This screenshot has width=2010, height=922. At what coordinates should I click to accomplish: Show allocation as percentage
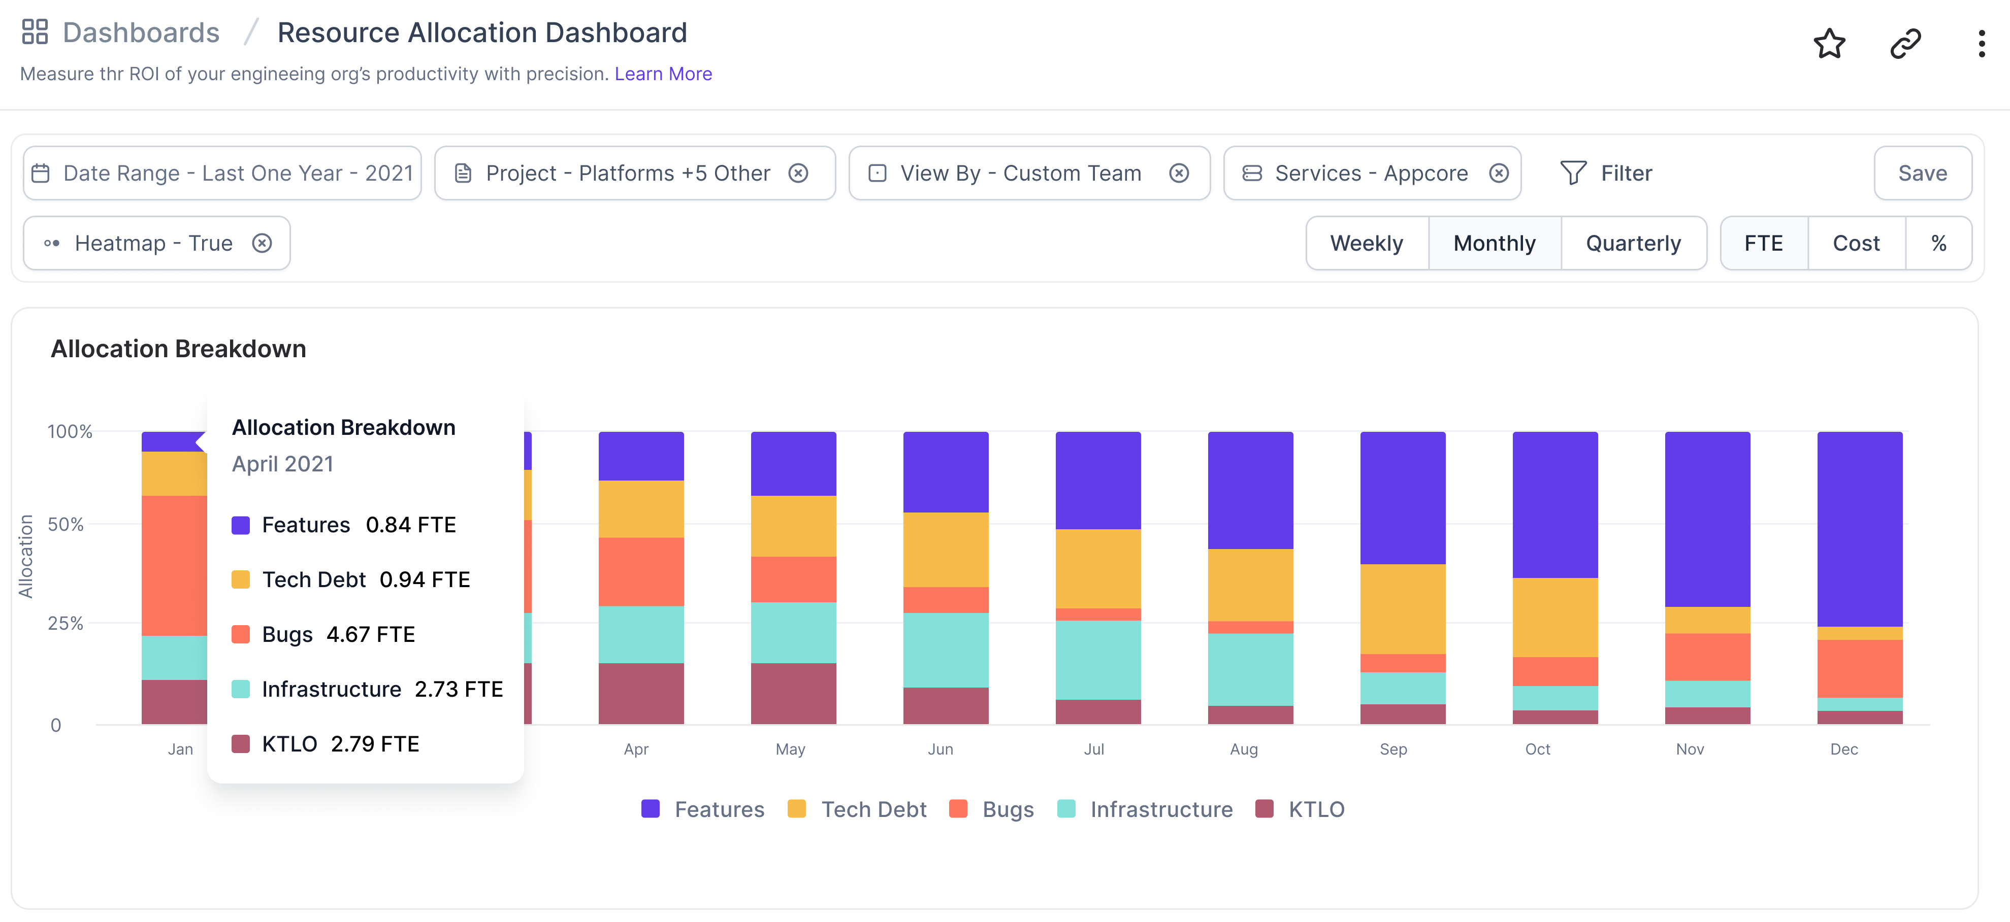click(1938, 243)
